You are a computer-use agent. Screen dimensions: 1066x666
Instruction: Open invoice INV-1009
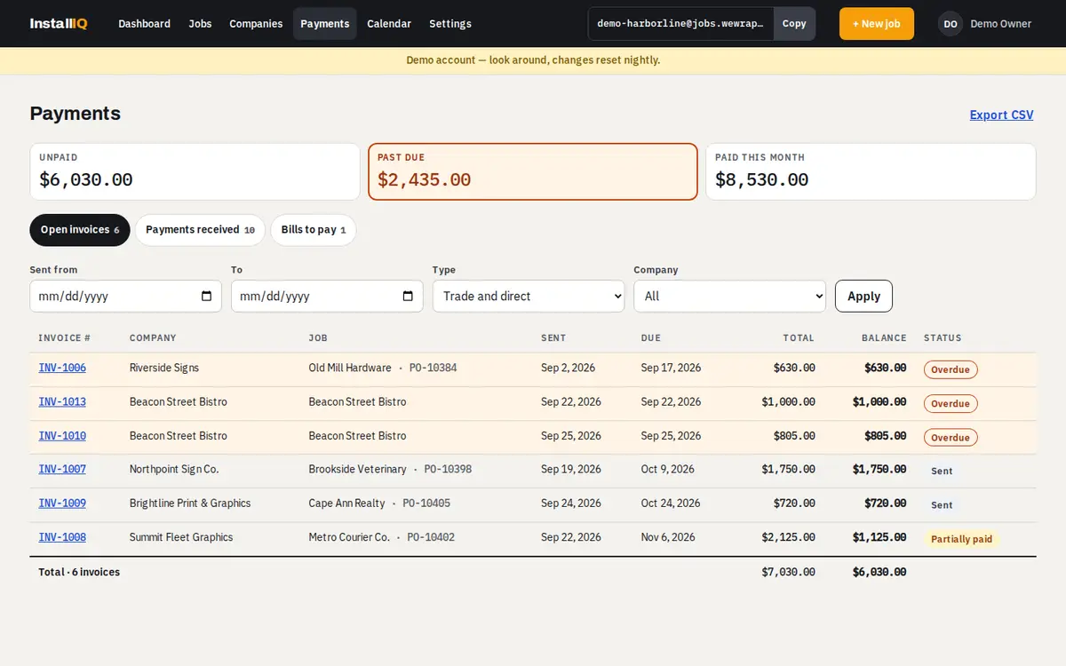(x=62, y=503)
